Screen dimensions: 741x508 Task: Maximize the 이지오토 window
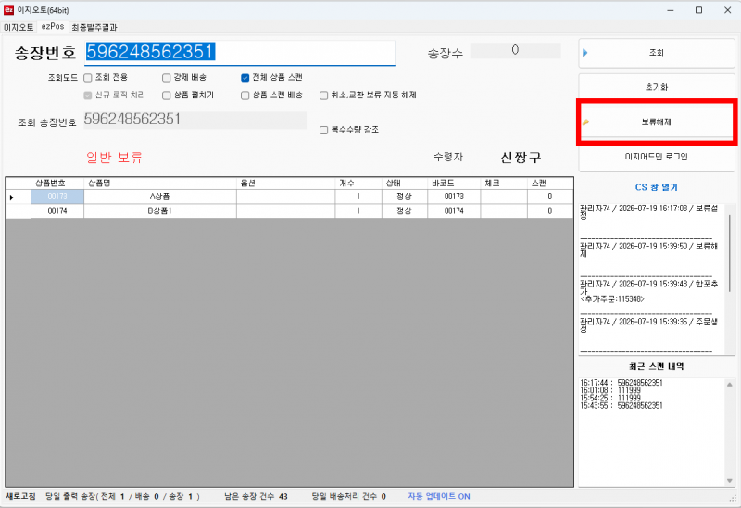[x=699, y=10]
